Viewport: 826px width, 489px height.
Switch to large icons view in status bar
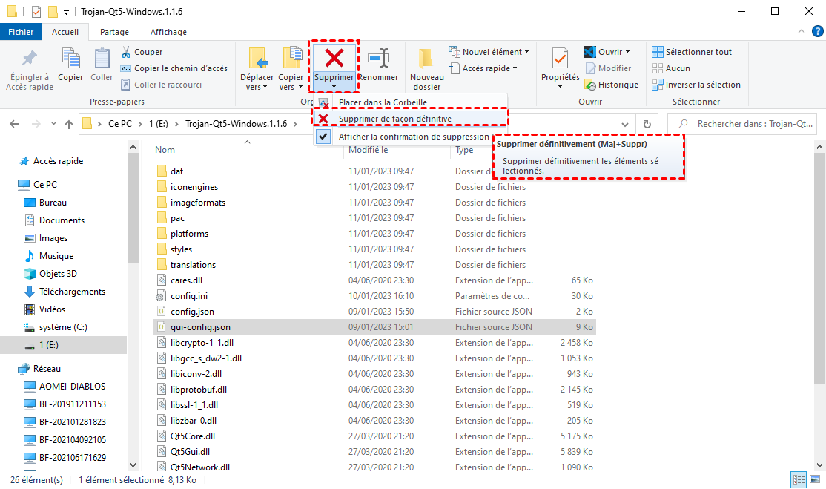(x=815, y=479)
